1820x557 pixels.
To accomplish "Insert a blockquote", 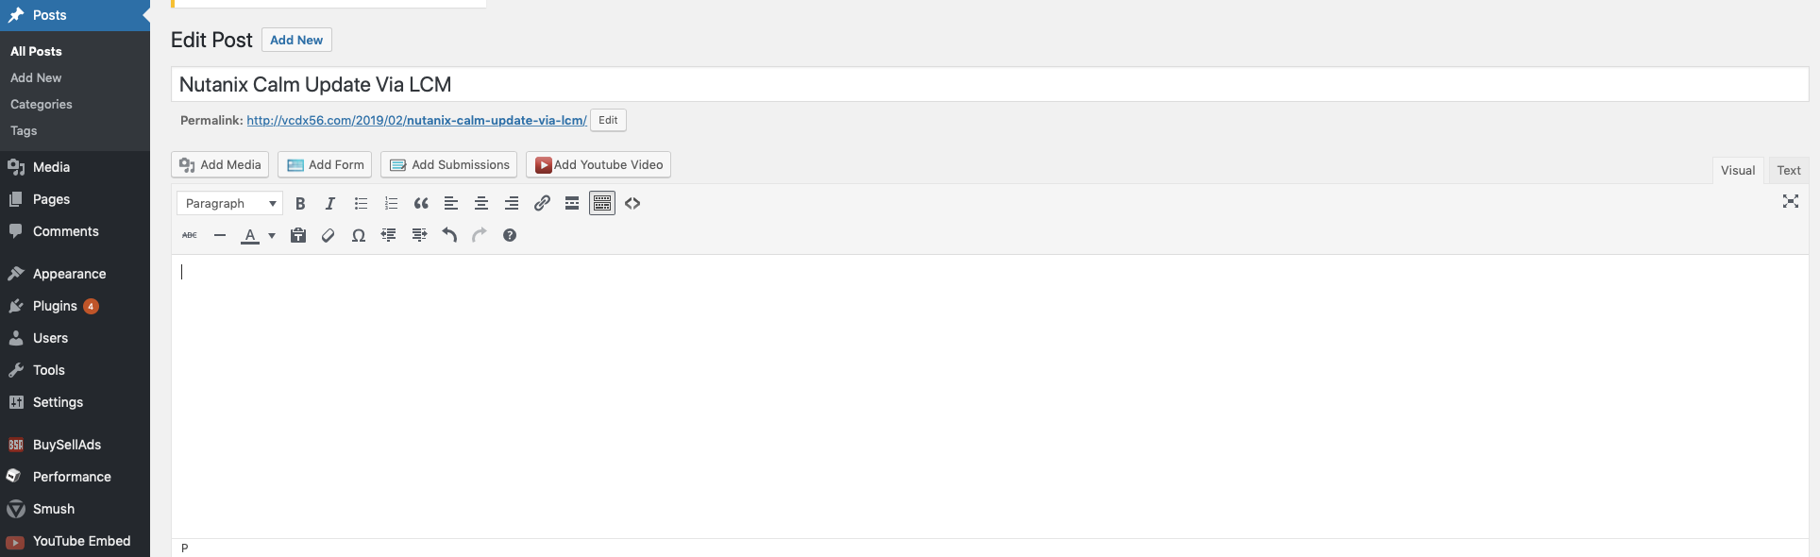I will pyautogui.click(x=421, y=203).
